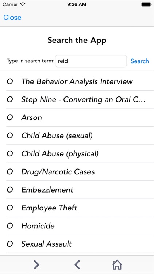Tap the Search the App heading
154x274 pixels.
click(77, 40)
